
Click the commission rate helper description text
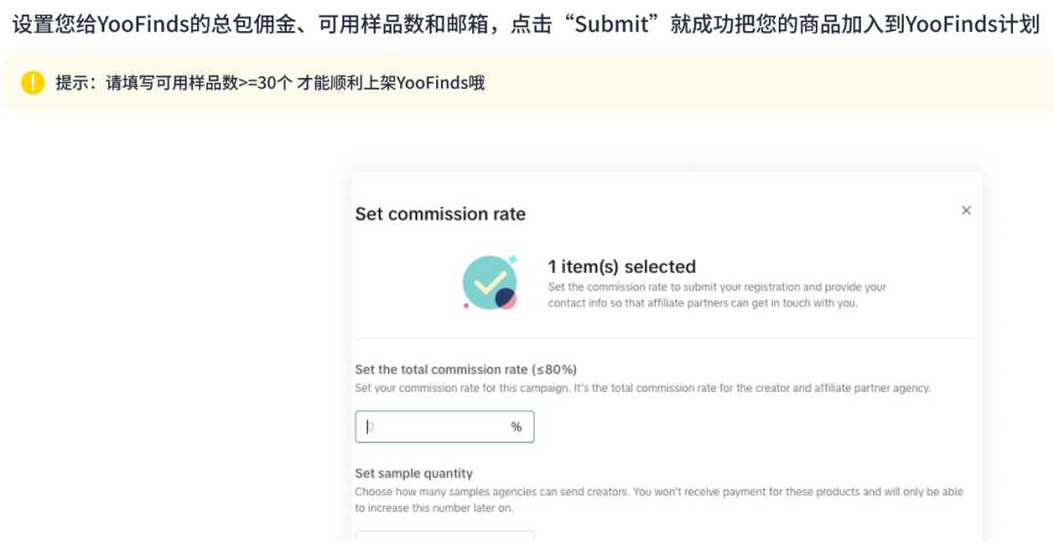(642, 388)
